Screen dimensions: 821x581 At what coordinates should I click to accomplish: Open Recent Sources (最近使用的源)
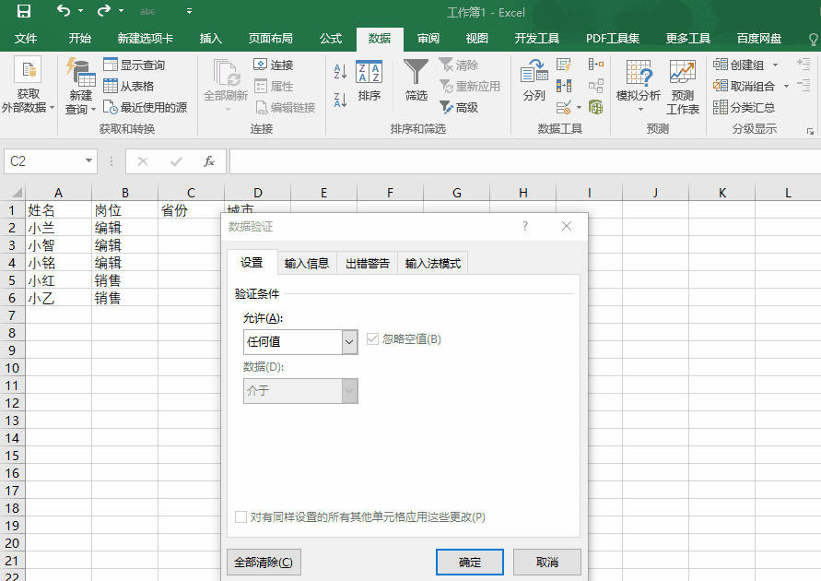tap(145, 107)
